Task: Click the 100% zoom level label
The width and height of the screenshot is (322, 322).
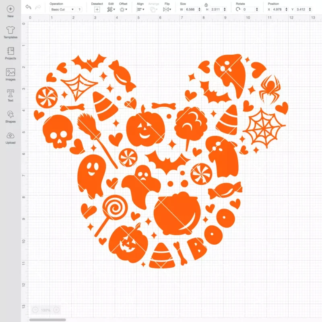Action: pyautogui.click(x=45, y=310)
